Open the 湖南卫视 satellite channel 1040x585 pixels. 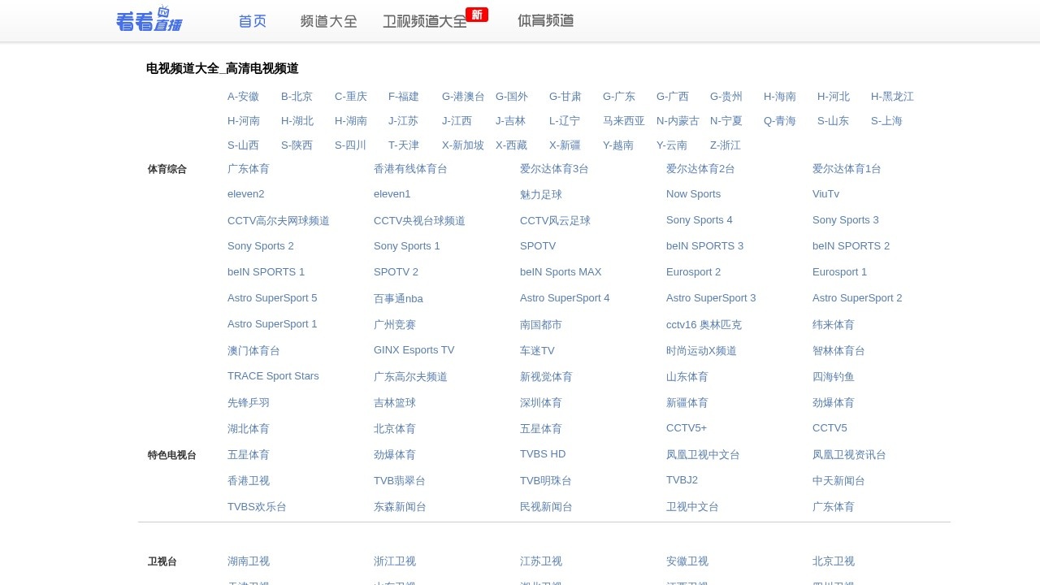pyautogui.click(x=249, y=561)
